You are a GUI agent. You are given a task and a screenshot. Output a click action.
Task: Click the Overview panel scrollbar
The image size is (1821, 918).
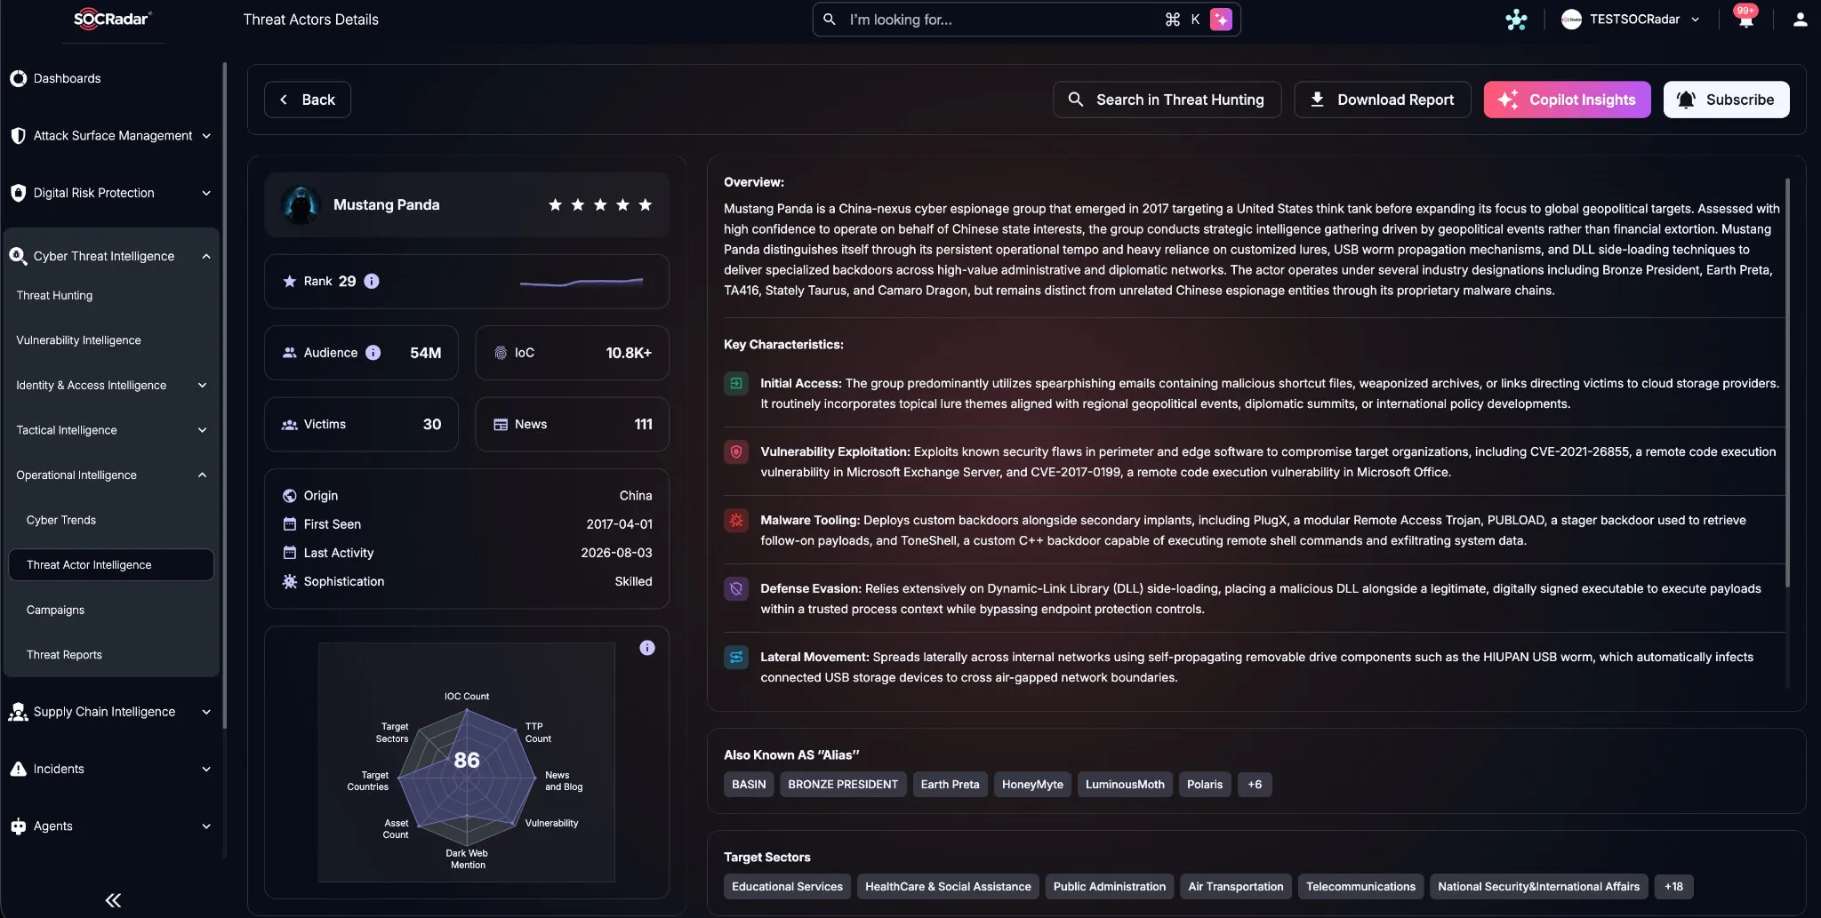pyautogui.click(x=1787, y=382)
